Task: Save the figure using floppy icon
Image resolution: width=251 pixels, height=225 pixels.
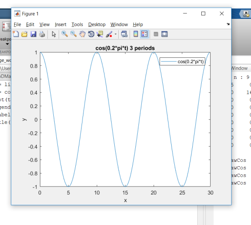Action: pos(33,34)
